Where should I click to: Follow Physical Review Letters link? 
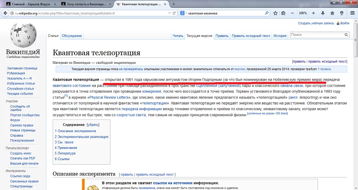[109, 97]
